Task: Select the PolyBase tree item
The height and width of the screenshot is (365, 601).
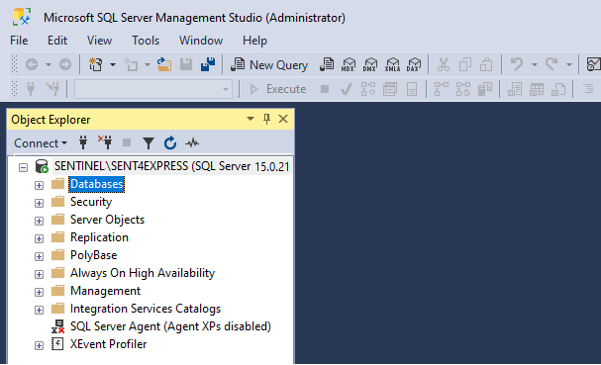Action: (x=93, y=255)
